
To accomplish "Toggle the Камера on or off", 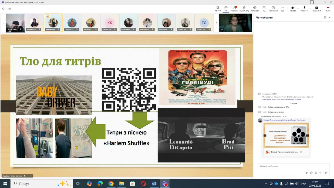I will 293,9.
